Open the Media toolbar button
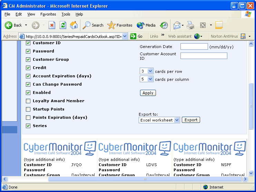256x192 pixels. (146, 25)
